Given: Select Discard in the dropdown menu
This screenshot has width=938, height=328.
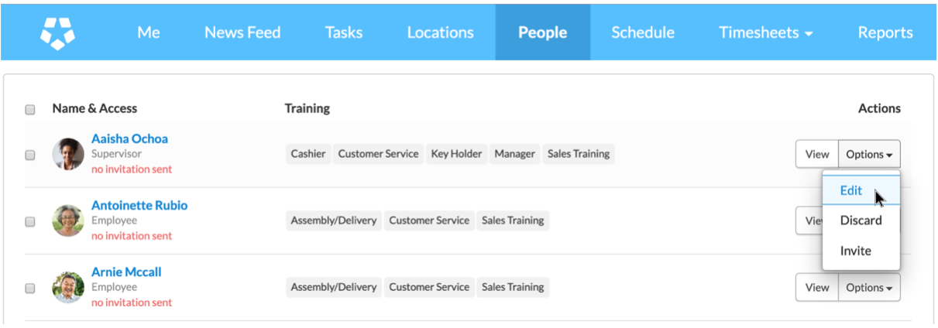Looking at the screenshot, I should point(861,220).
